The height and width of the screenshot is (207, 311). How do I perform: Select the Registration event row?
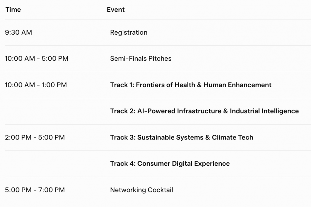158,32
